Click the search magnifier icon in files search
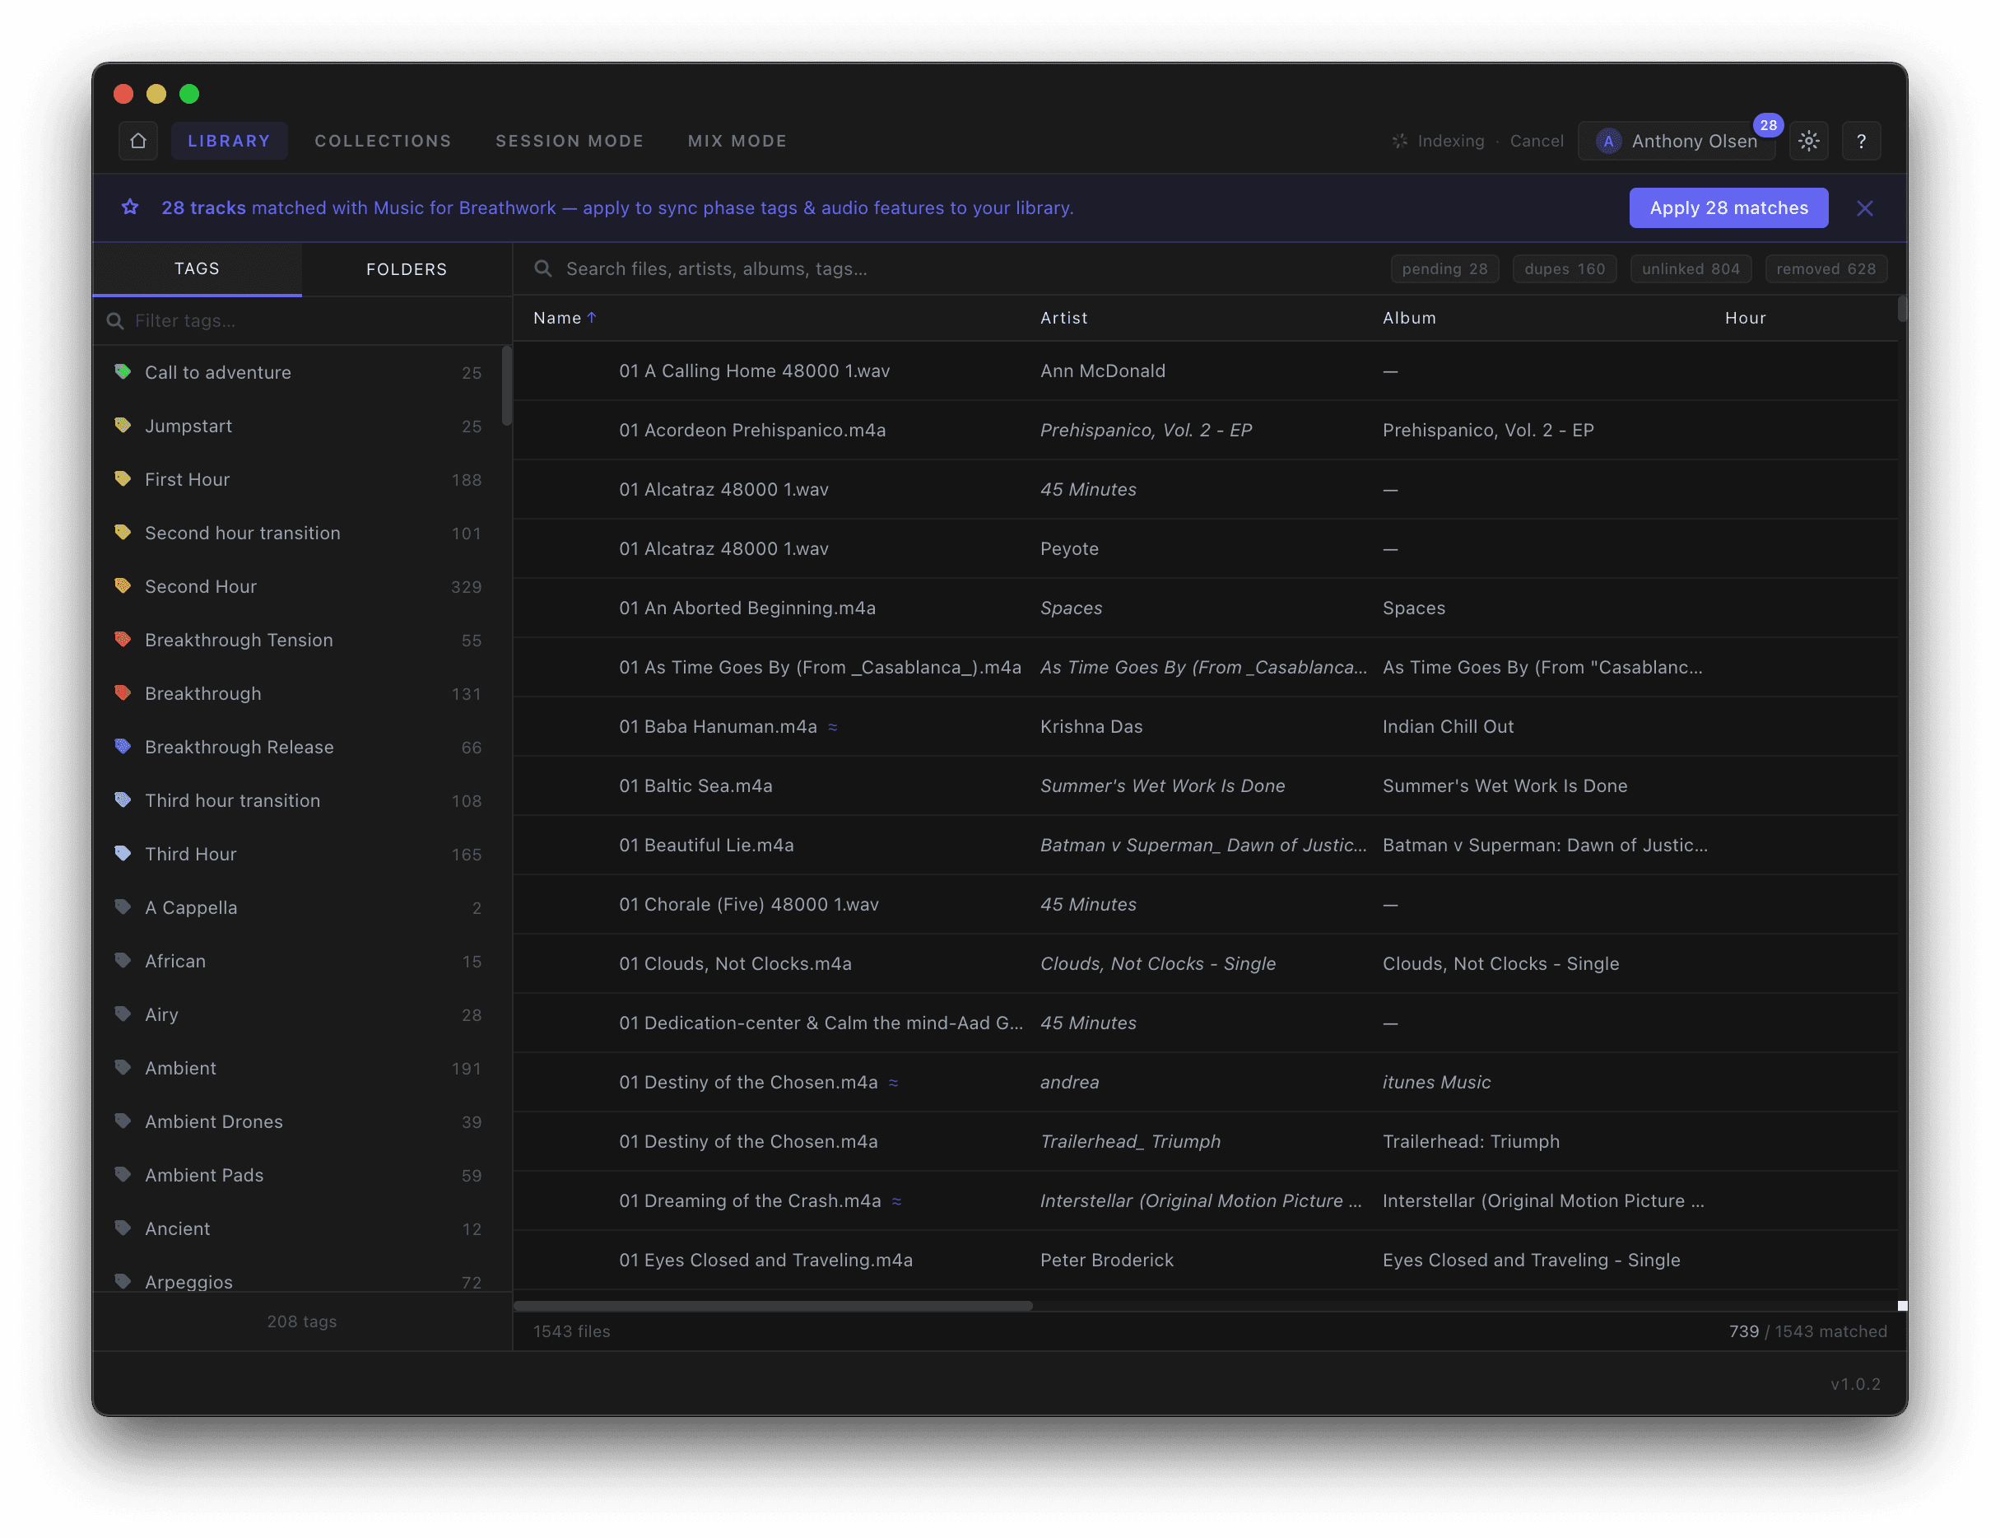 tap(542, 268)
